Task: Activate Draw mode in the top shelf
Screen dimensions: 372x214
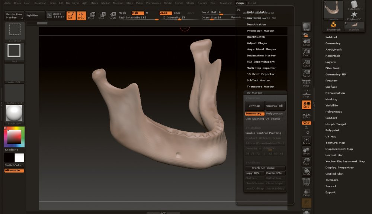Action: 81,16
